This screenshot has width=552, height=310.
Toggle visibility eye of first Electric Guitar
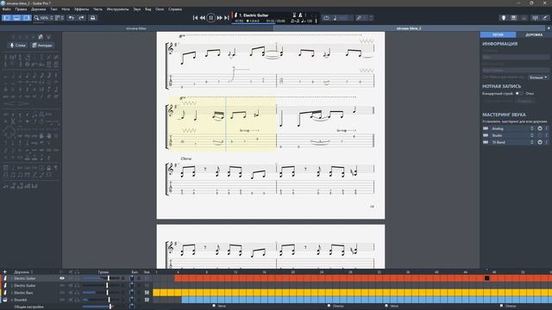[62, 278]
